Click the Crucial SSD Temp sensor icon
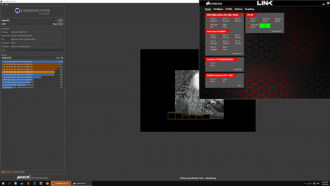 coord(209,64)
